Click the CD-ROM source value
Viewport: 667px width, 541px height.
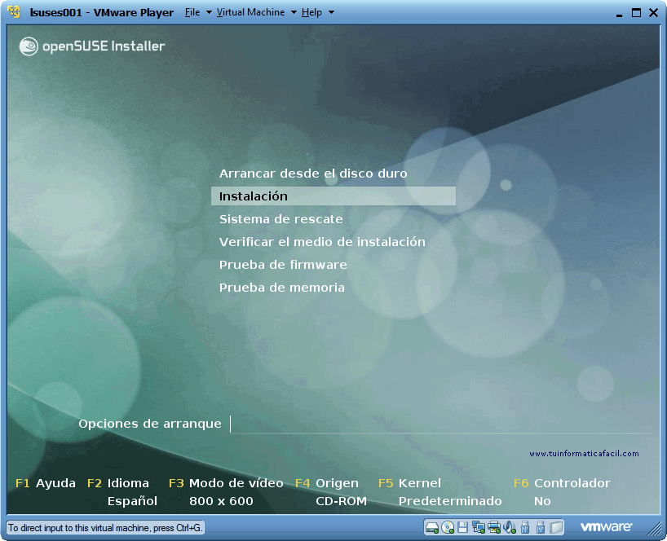click(341, 501)
